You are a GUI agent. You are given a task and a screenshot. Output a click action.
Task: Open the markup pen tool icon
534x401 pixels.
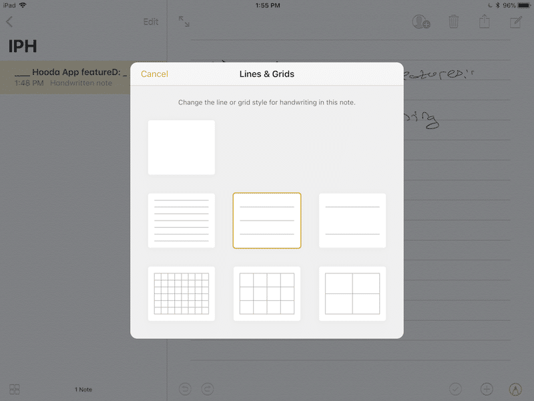click(x=515, y=388)
